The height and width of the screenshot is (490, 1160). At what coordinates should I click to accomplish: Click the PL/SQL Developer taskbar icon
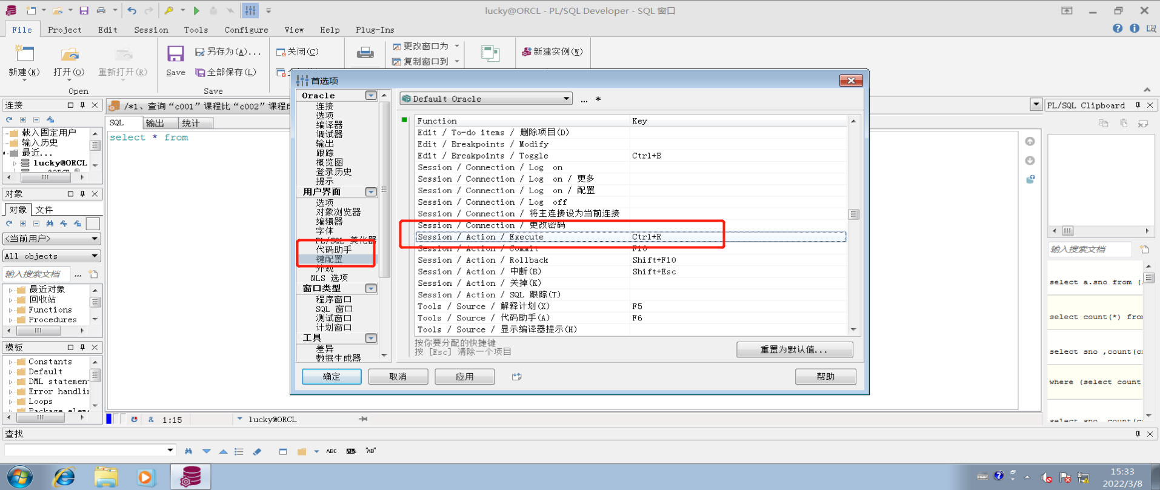click(190, 477)
